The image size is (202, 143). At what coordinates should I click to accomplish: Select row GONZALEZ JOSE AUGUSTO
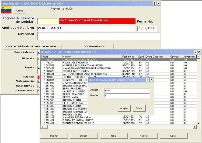tap(119, 121)
